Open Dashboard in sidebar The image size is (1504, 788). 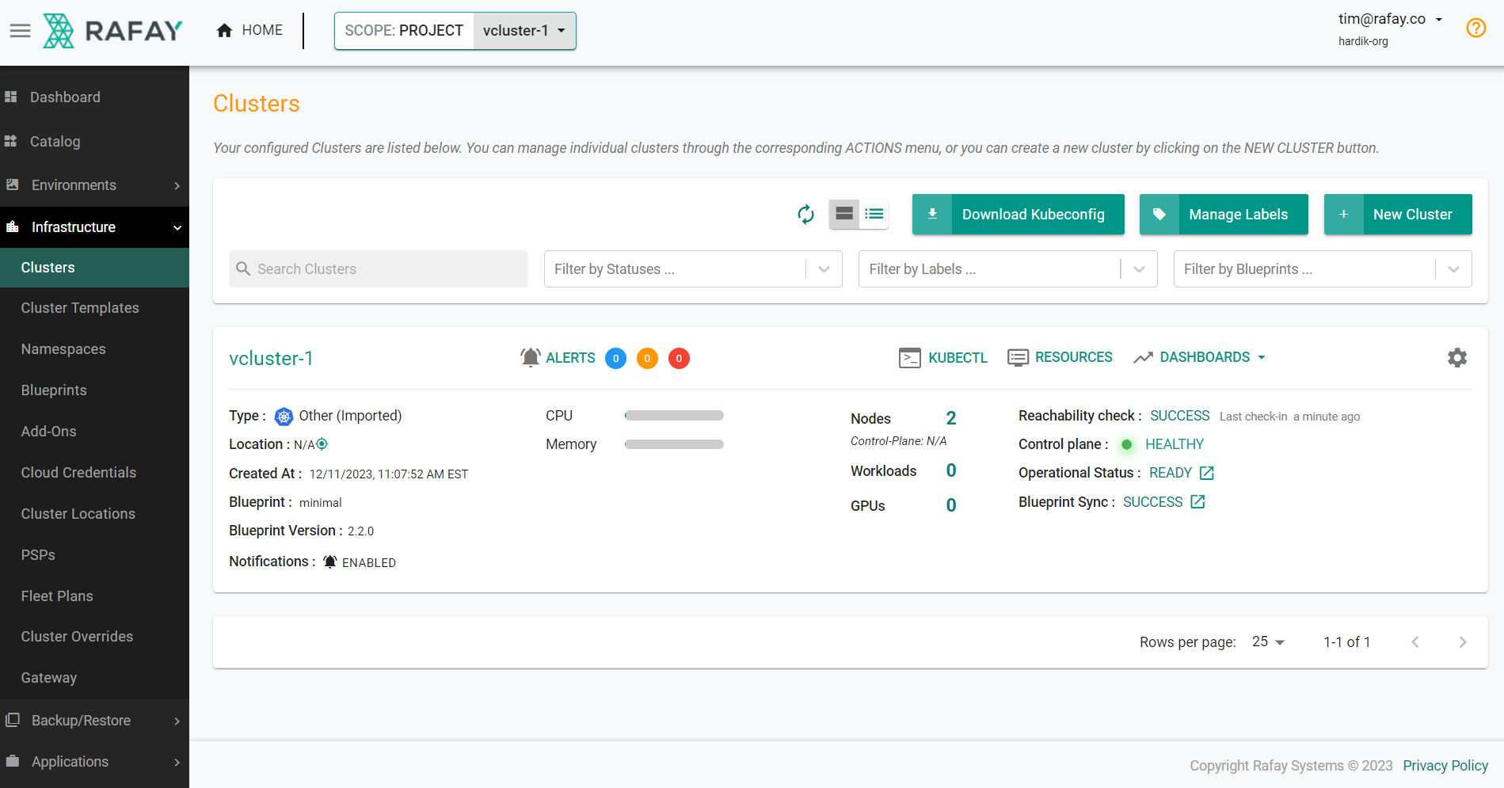click(x=94, y=97)
